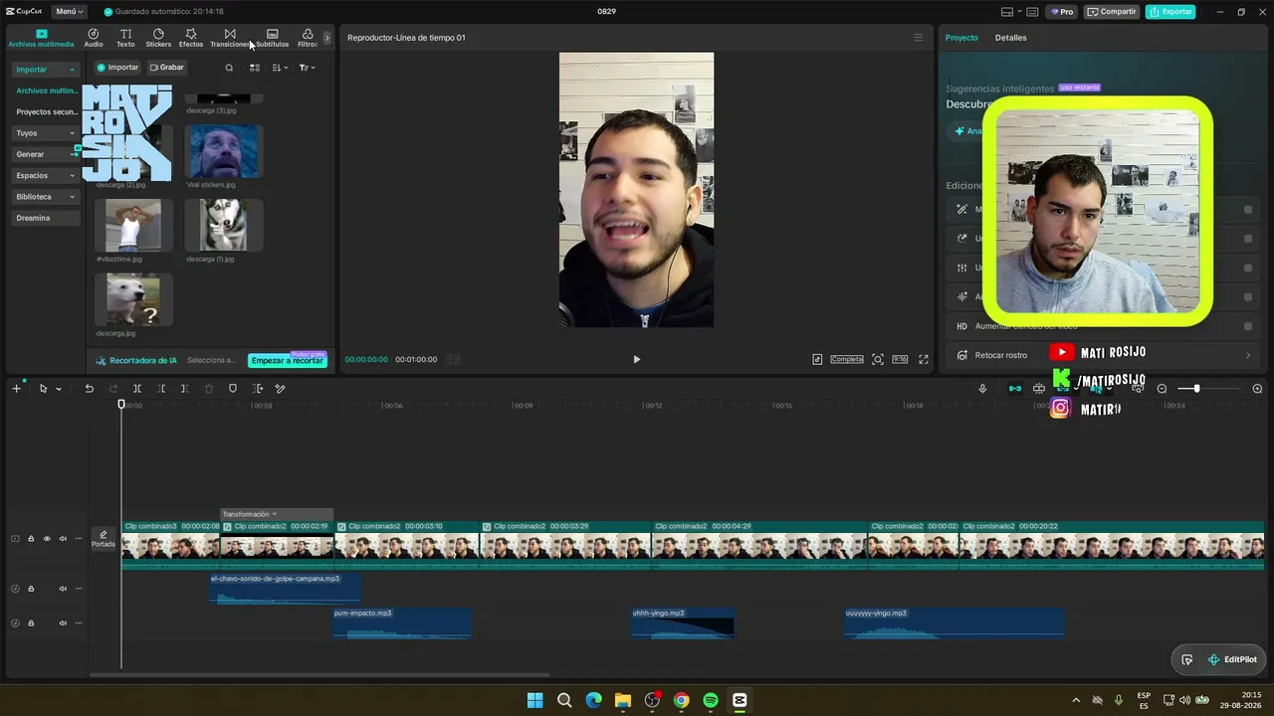Click the microphone voiceover icon
Screen dimensions: 1274x716
[982, 389]
